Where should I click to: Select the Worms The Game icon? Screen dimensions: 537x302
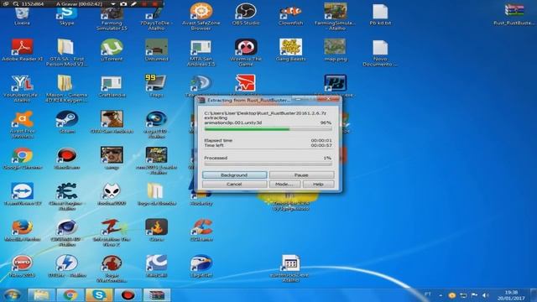[246, 53]
